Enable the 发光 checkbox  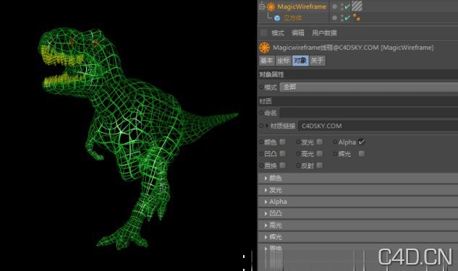coord(320,142)
